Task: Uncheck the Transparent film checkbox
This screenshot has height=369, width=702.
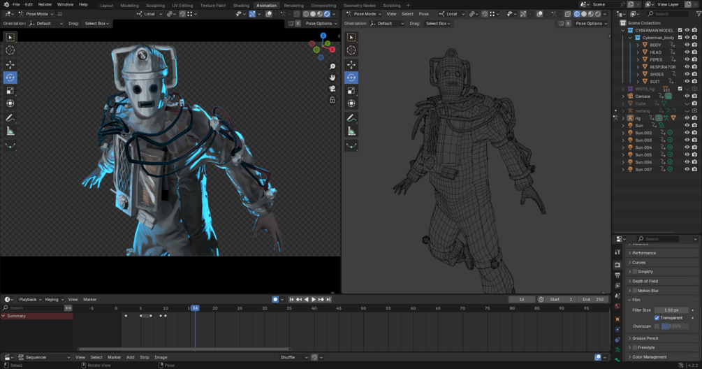Action: tap(657, 318)
